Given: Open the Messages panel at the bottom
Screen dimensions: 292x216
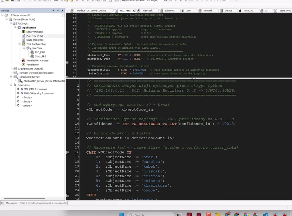Looking at the screenshot, I should (x=34, y=203).
